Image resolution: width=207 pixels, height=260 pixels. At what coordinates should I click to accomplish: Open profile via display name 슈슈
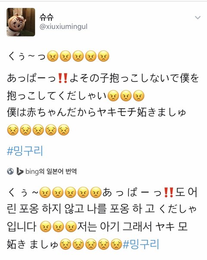[47, 17]
